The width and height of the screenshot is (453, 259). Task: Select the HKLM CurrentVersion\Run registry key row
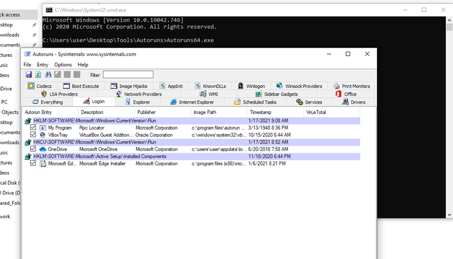coord(192,120)
